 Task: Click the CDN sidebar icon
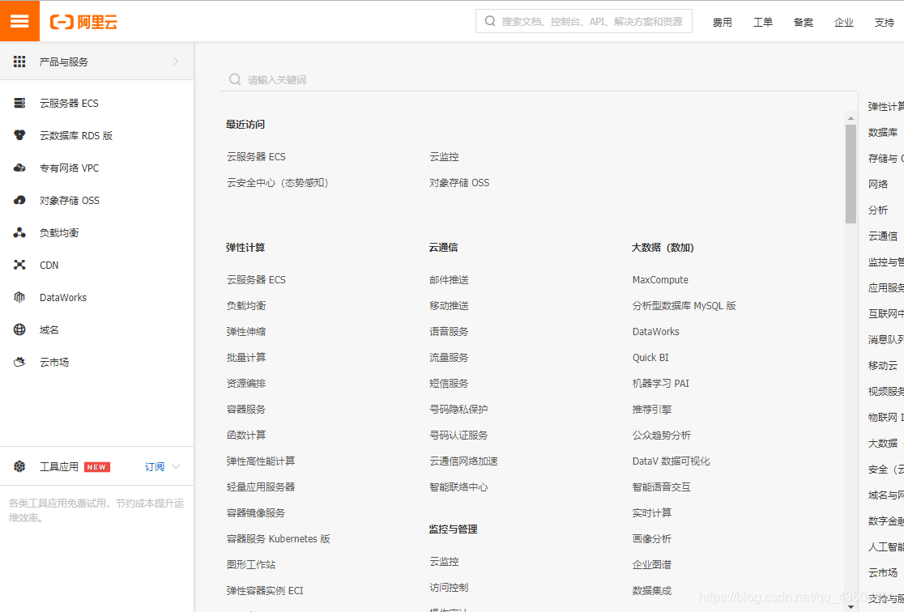click(x=19, y=265)
